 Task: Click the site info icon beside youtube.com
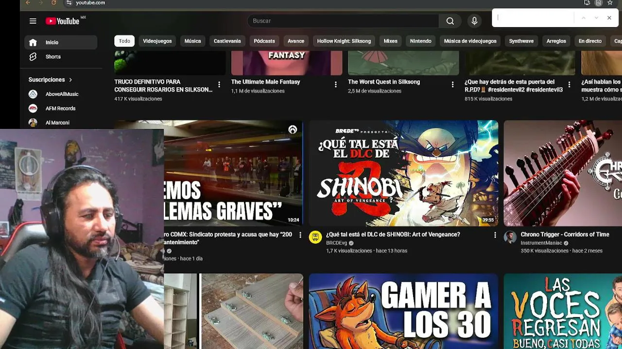pos(69,3)
